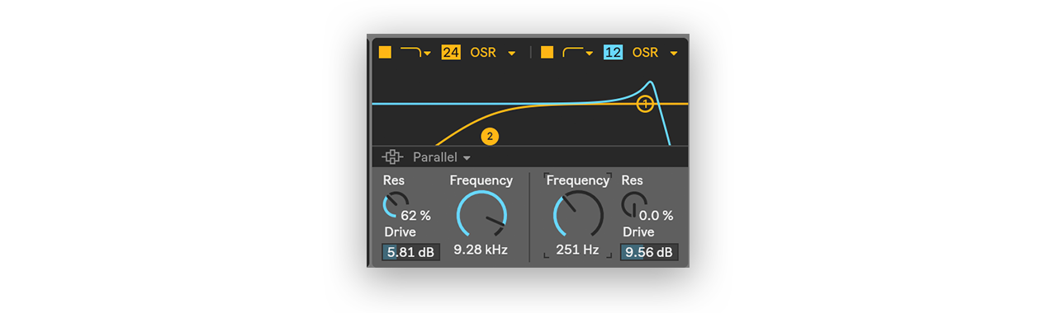Toggle the 24 dB slope button
This screenshot has height=313, width=1057.
[x=450, y=53]
